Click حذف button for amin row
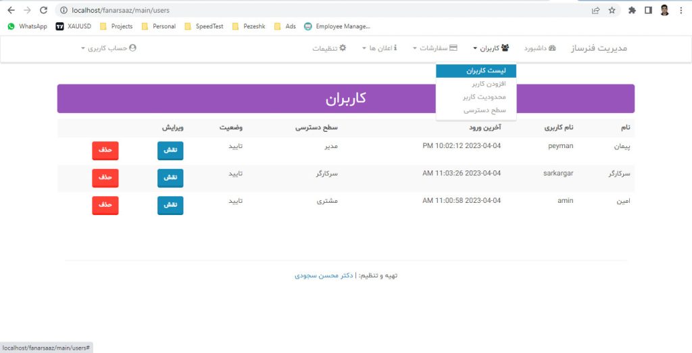This screenshot has width=692, height=353. pyautogui.click(x=105, y=206)
